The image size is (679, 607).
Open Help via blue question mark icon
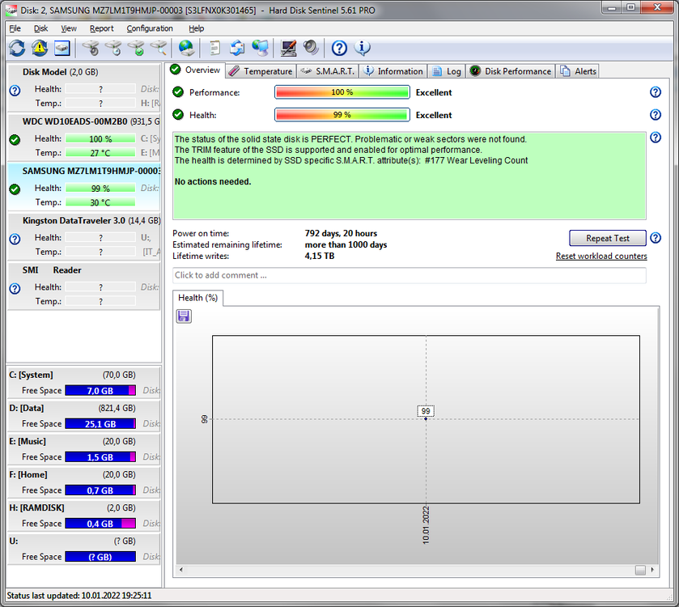pos(338,48)
